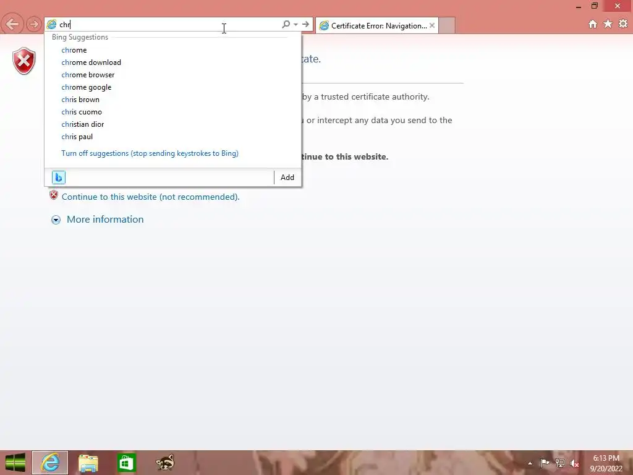
Task: Expand More information chevron icon
Action: (56, 220)
